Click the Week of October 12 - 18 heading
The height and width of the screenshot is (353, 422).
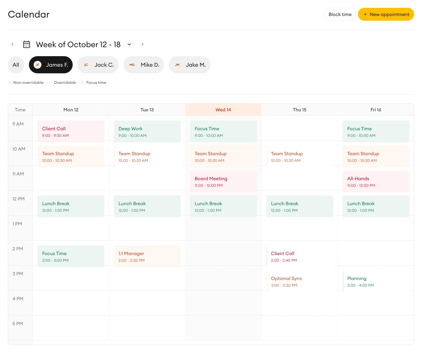pyautogui.click(x=78, y=44)
